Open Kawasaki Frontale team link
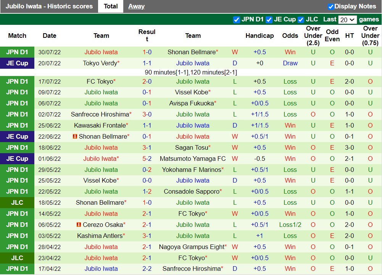Image resolution: width=382 pixels, height=275 pixels. click(x=100, y=126)
